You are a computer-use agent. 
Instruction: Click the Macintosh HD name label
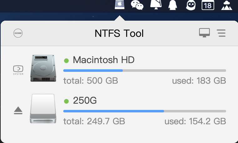tap(103, 60)
